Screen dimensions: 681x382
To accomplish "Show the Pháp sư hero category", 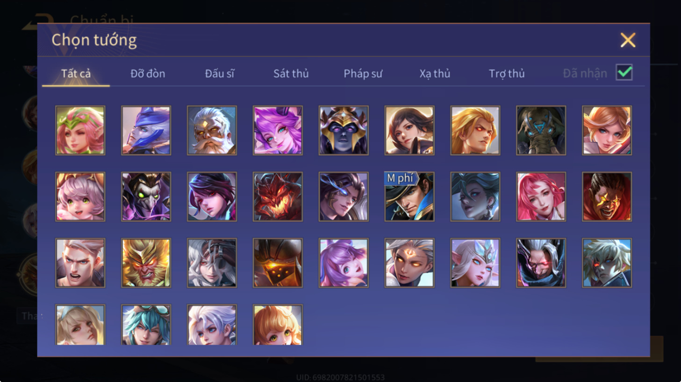I will click(x=363, y=73).
